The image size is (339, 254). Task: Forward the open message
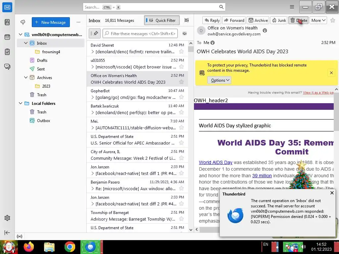pyautogui.click(x=234, y=20)
